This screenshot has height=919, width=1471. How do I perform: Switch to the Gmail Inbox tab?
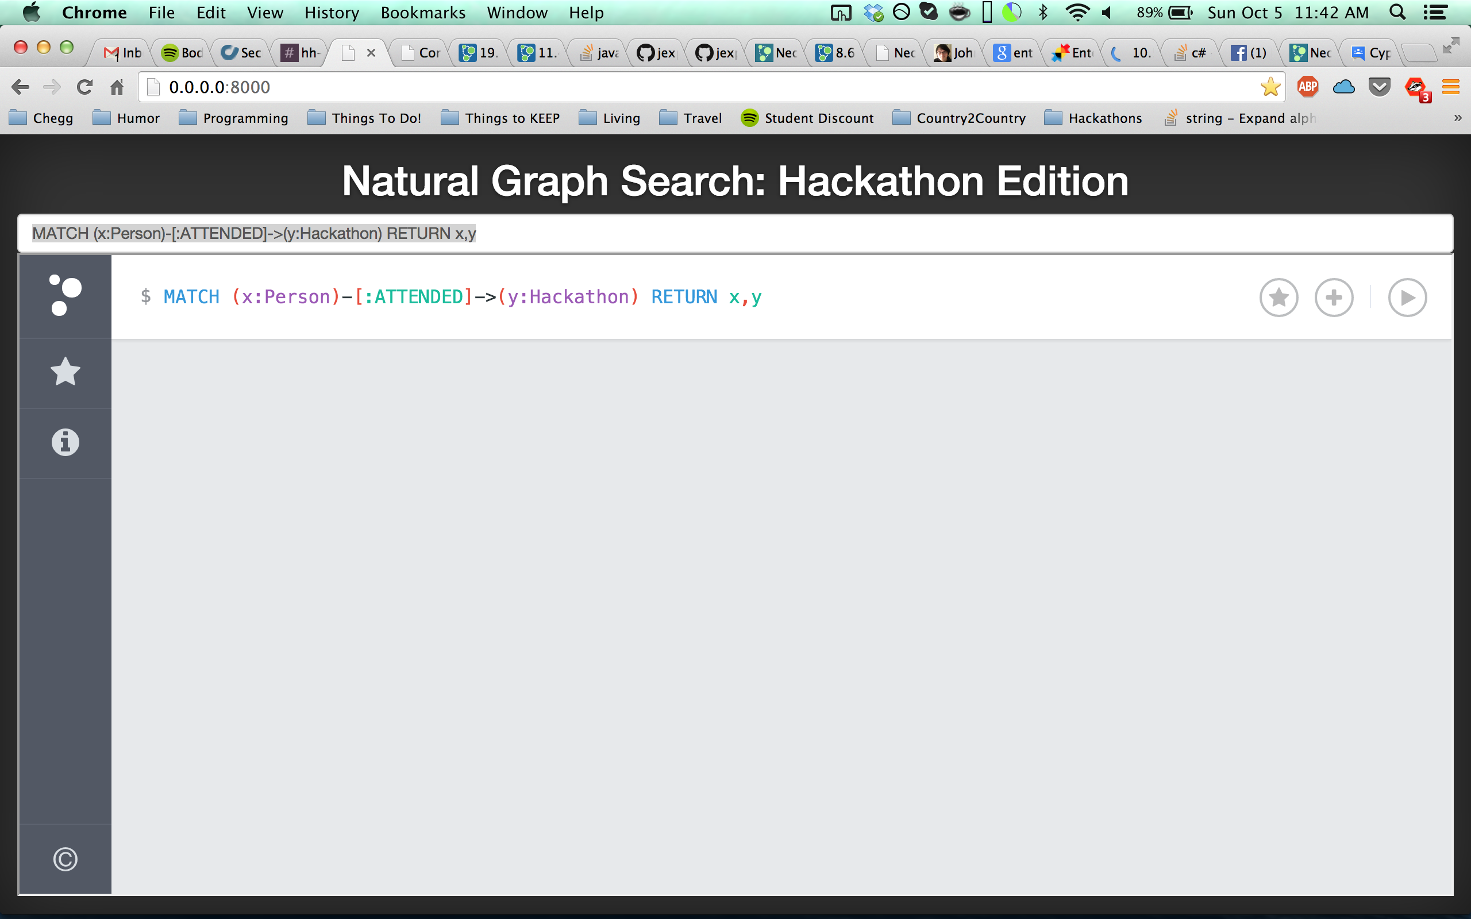tap(124, 53)
